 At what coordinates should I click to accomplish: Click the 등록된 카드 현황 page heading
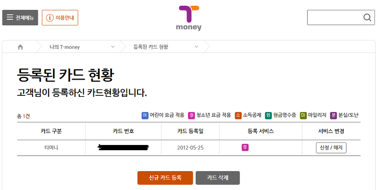(x=65, y=75)
